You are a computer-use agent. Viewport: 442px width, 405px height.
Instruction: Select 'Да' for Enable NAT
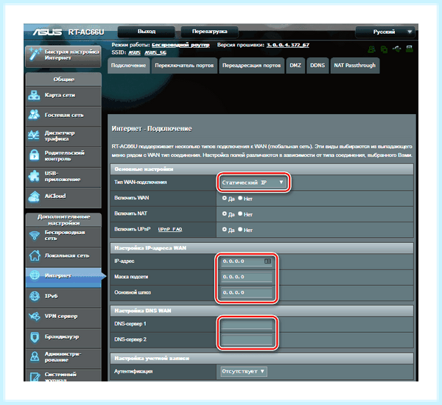click(225, 214)
